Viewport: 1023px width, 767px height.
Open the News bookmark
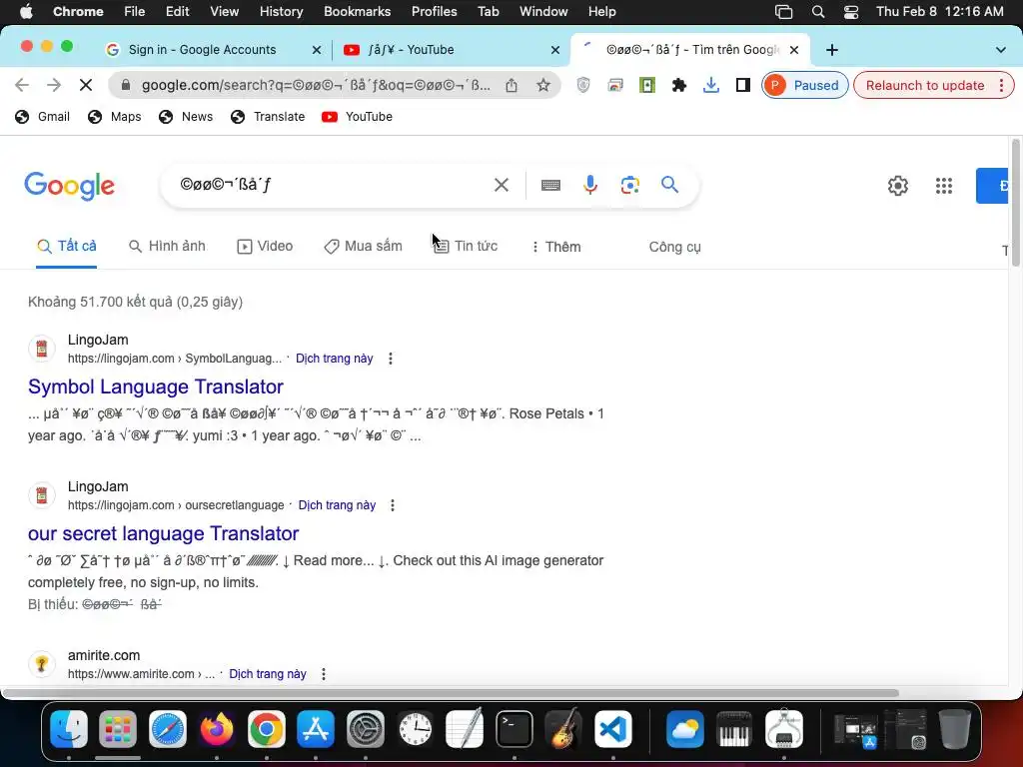coord(185,117)
